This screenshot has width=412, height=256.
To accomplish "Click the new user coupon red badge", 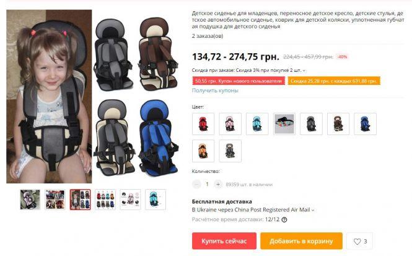I will 239,81.
